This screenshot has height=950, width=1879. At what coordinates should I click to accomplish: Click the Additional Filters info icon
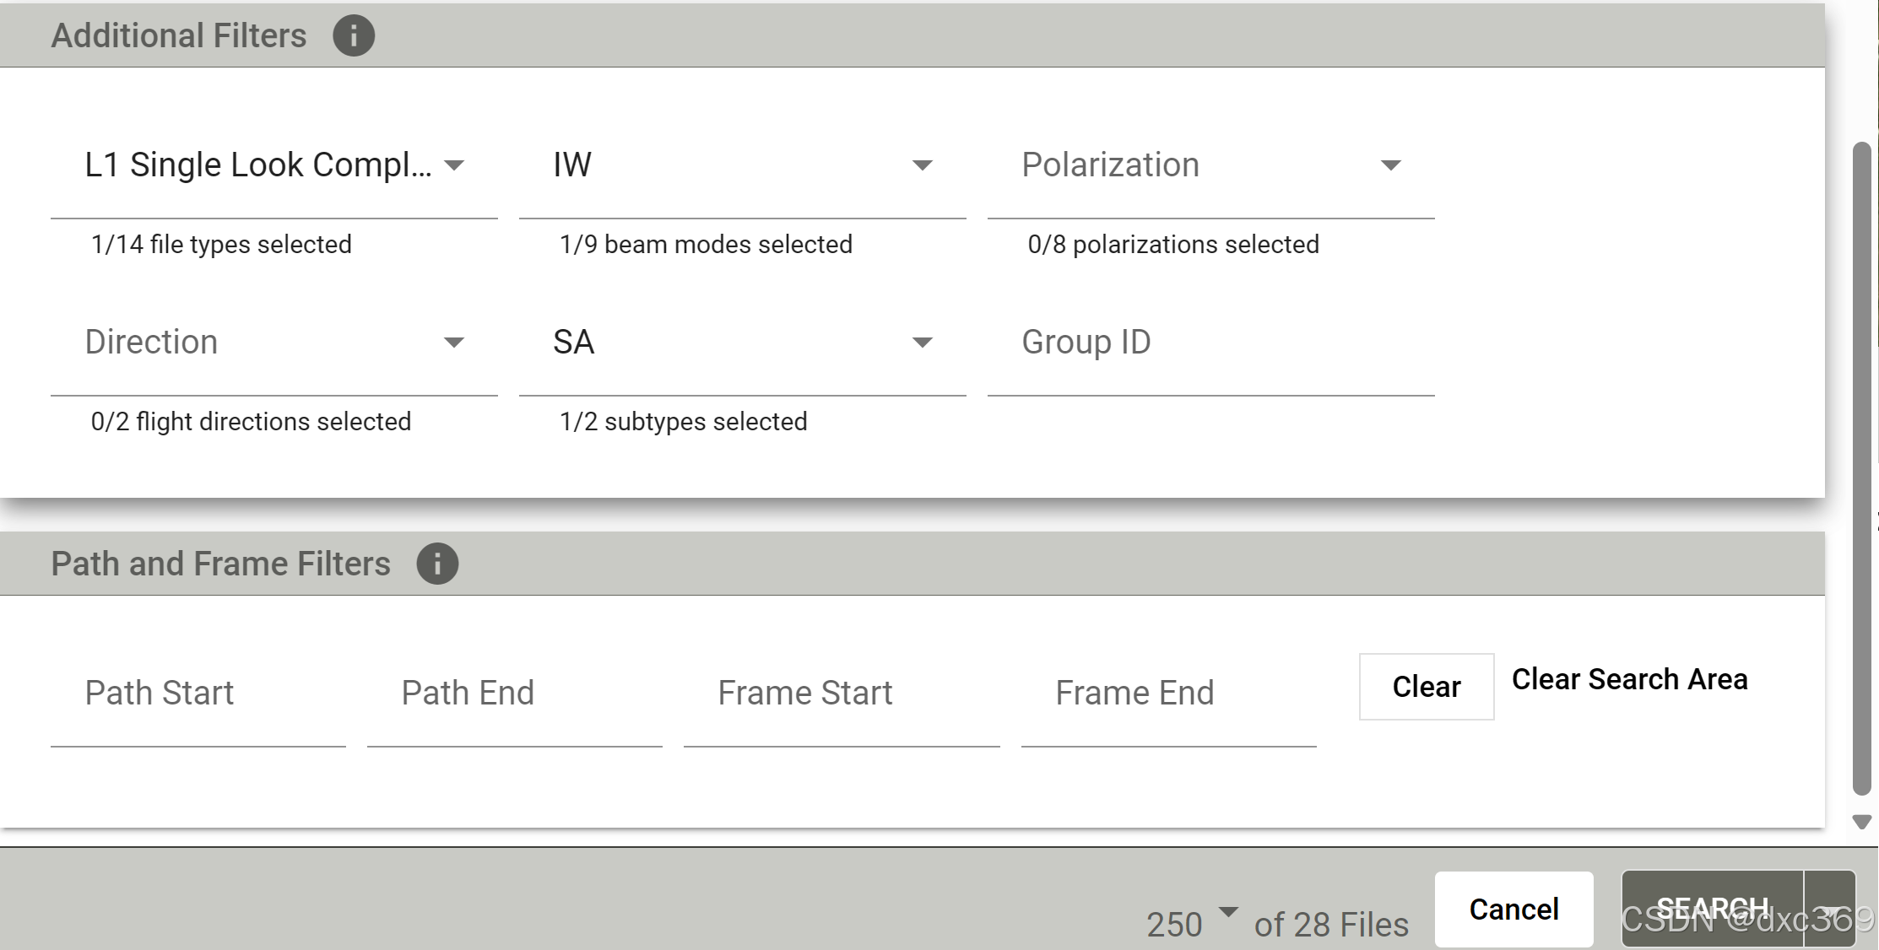tap(354, 35)
